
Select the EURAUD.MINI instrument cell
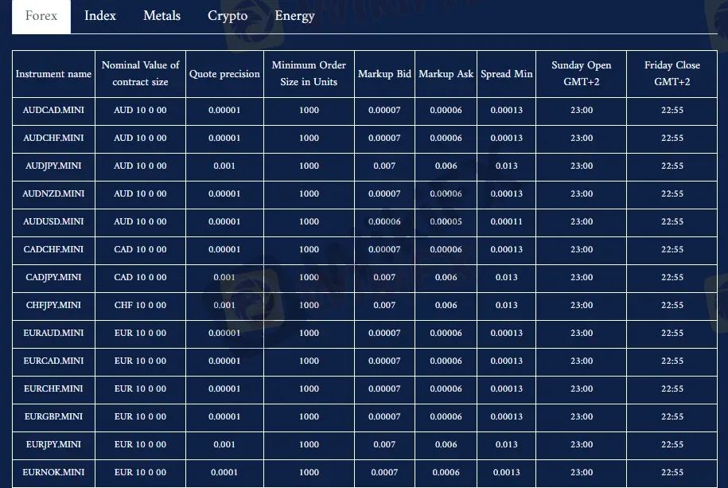(53, 333)
